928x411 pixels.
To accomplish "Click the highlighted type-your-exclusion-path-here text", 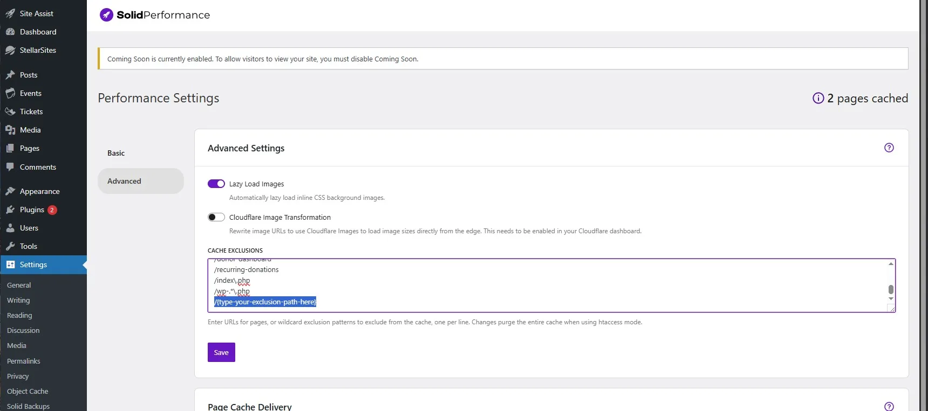I will click(x=265, y=302).
